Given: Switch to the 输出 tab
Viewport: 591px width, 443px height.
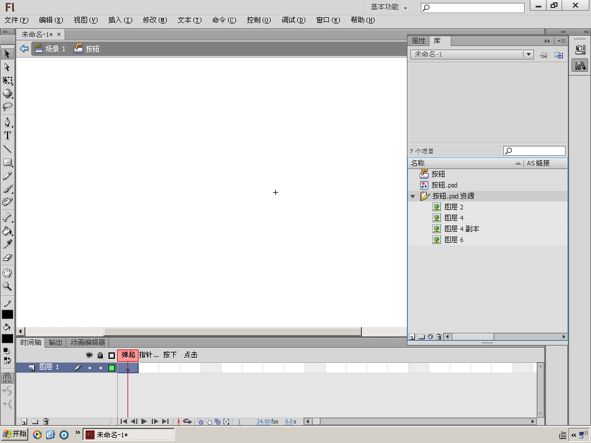Looking at the screenshot, I should coord(56,343).
